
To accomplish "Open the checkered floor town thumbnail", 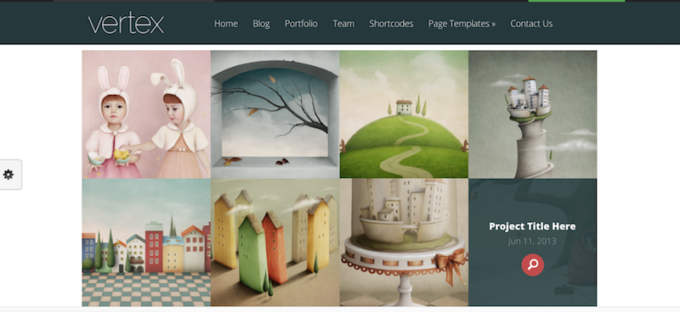I will coord(146,242).
